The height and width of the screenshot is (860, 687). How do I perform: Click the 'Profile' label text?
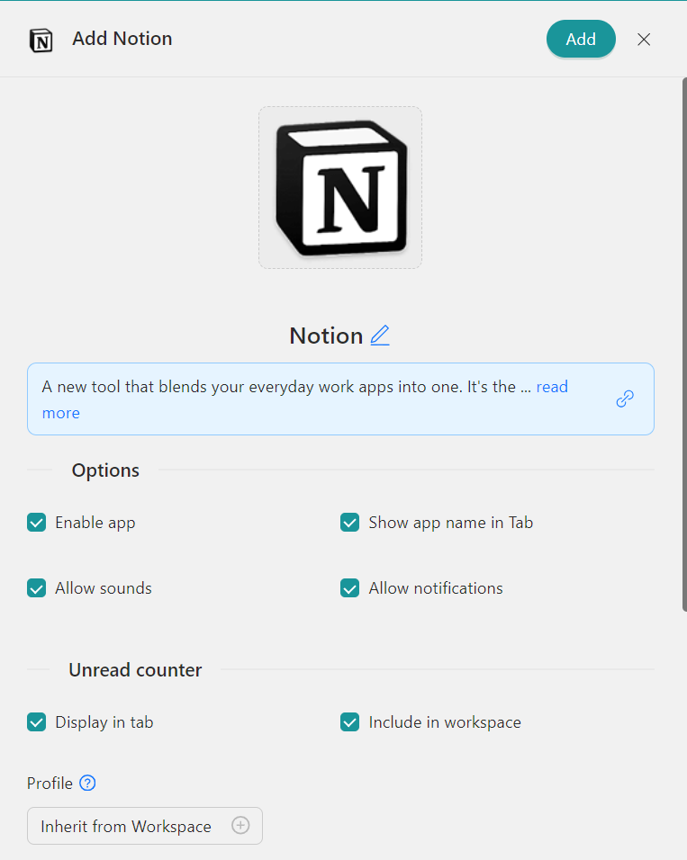coord(50,784)
